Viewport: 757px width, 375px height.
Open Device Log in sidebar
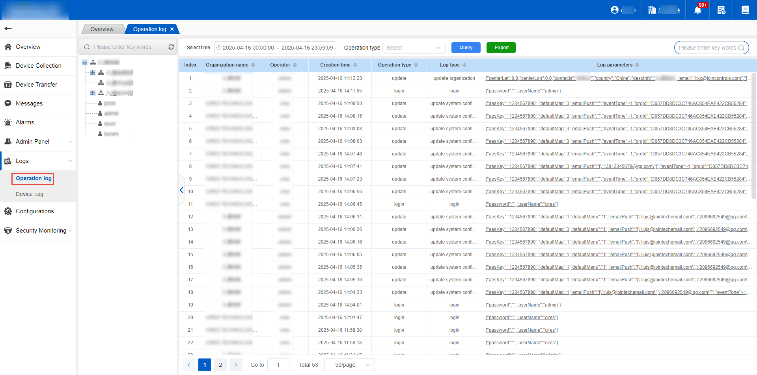pyautogui.click(x=30, y=194)
